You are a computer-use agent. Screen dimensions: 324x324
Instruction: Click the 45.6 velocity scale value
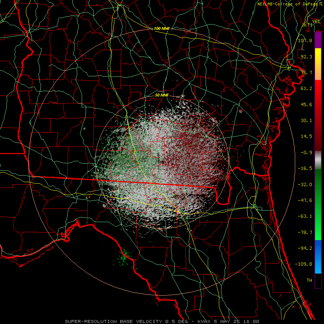(x=306, y=104)
